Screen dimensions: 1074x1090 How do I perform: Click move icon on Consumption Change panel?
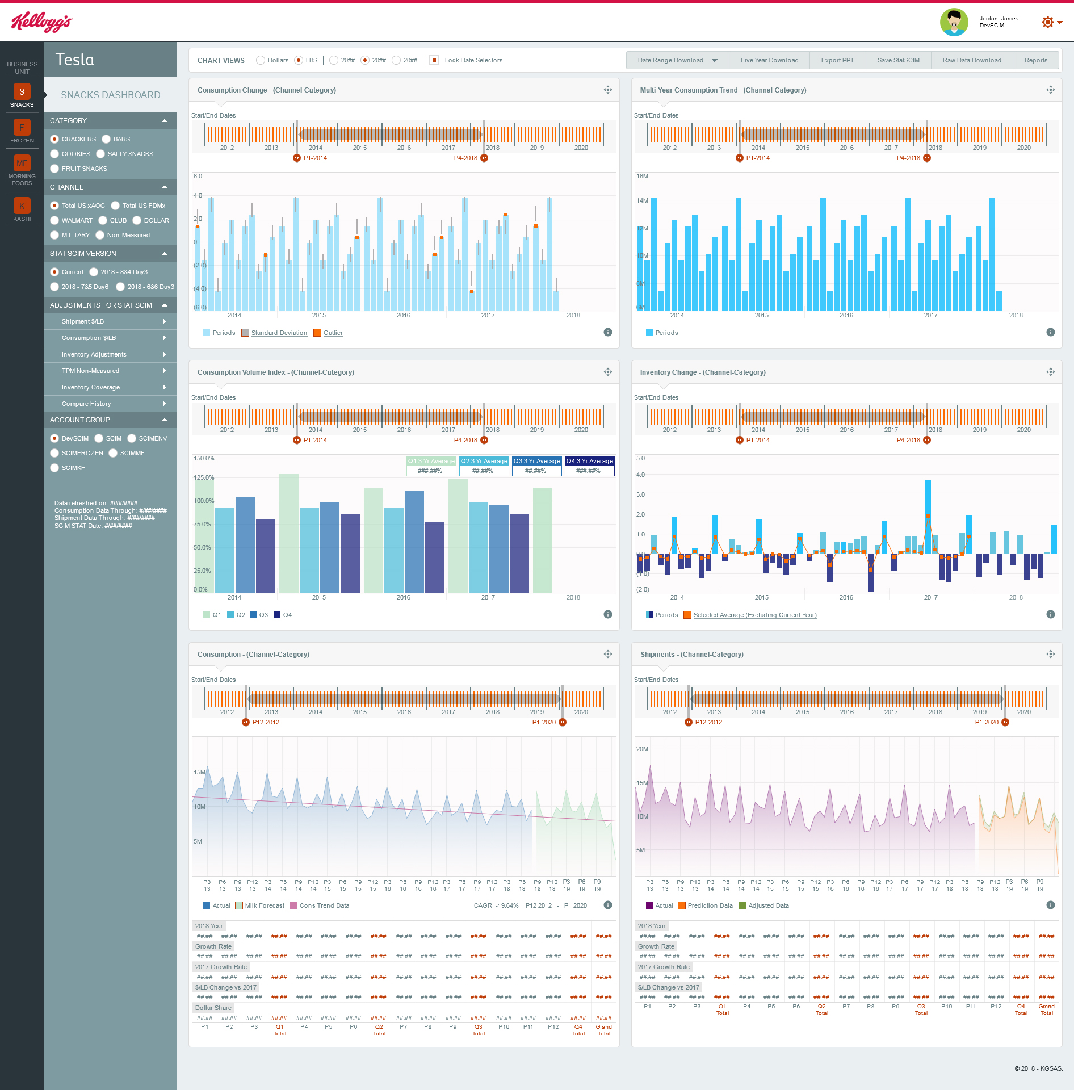(607, 90)
